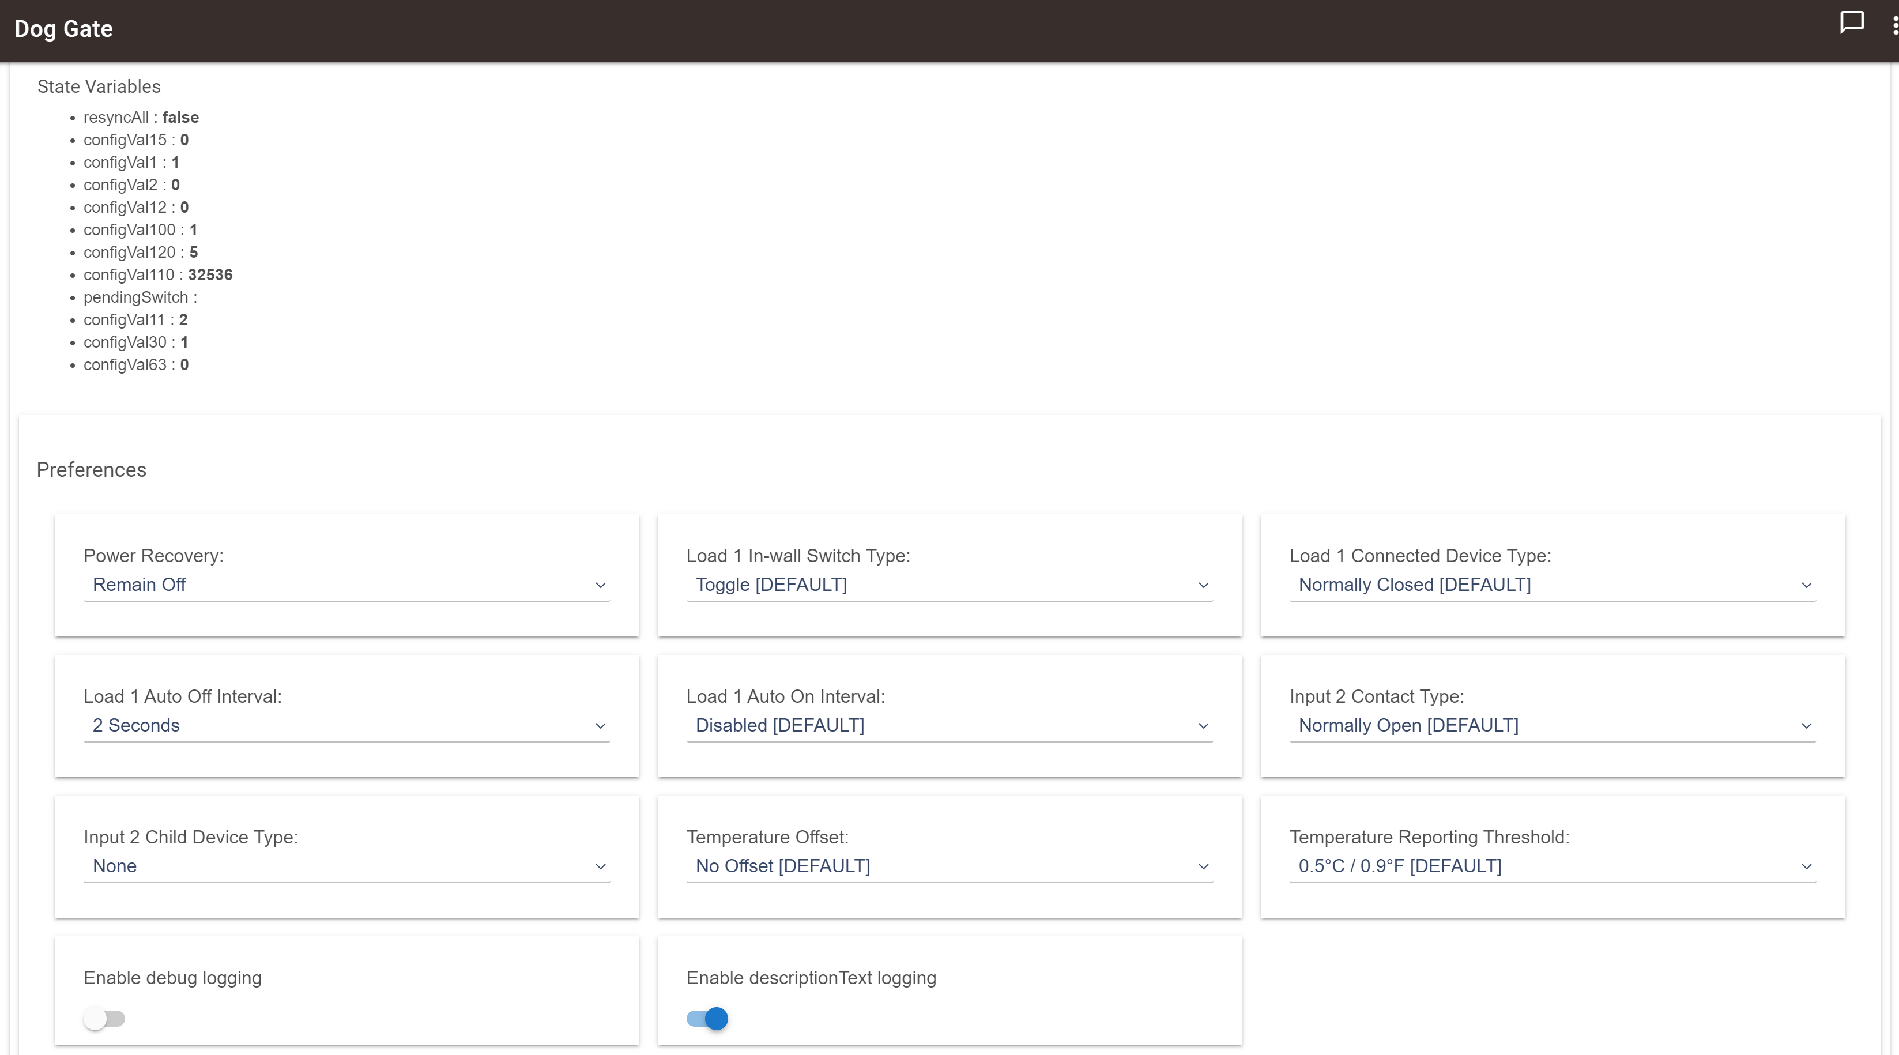
Task: Toggle the Enable debug logging switch
Action: [104, 1018]
